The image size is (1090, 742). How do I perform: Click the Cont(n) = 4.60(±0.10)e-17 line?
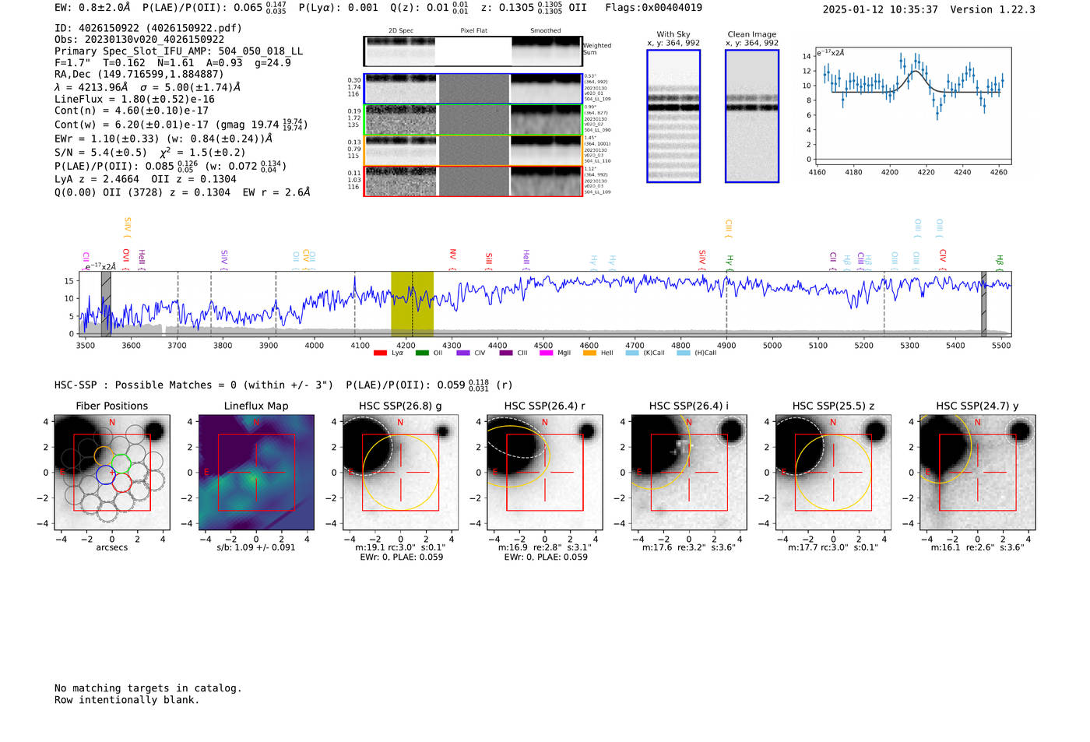click(x=132, y=111)
